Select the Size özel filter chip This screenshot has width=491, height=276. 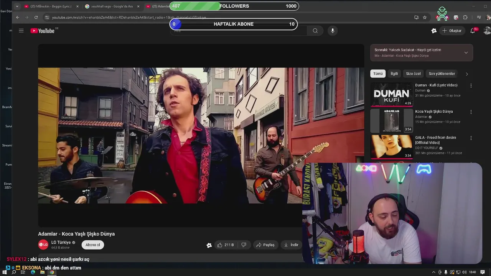(414, 74)
